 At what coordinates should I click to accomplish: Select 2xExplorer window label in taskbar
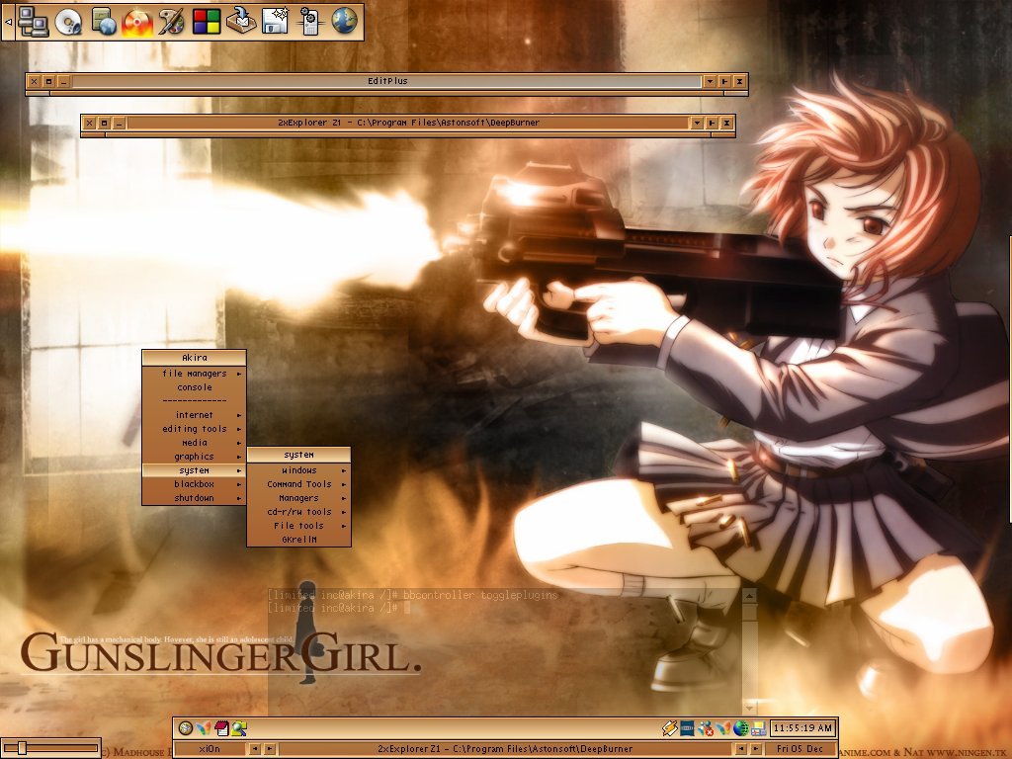coord(505,749)
